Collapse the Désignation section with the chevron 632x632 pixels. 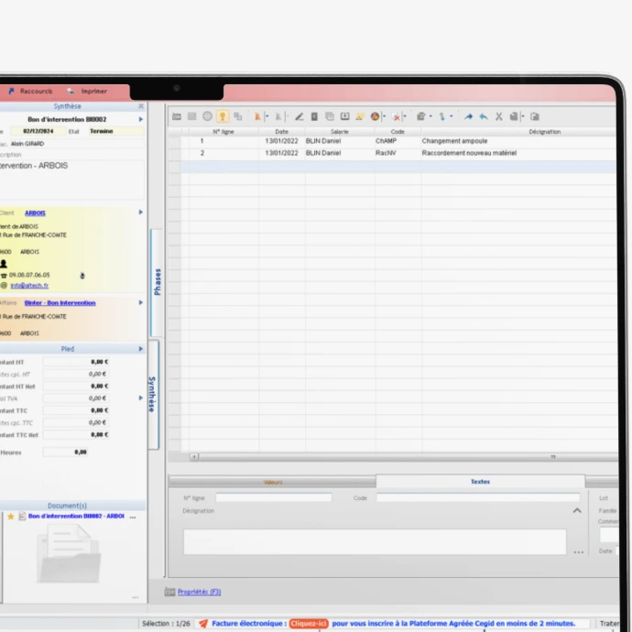pos(577,511)
